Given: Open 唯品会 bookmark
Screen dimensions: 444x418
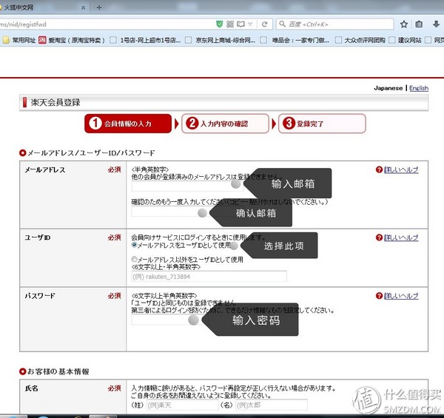Looking at the screenshot, I should pos(295,40).
